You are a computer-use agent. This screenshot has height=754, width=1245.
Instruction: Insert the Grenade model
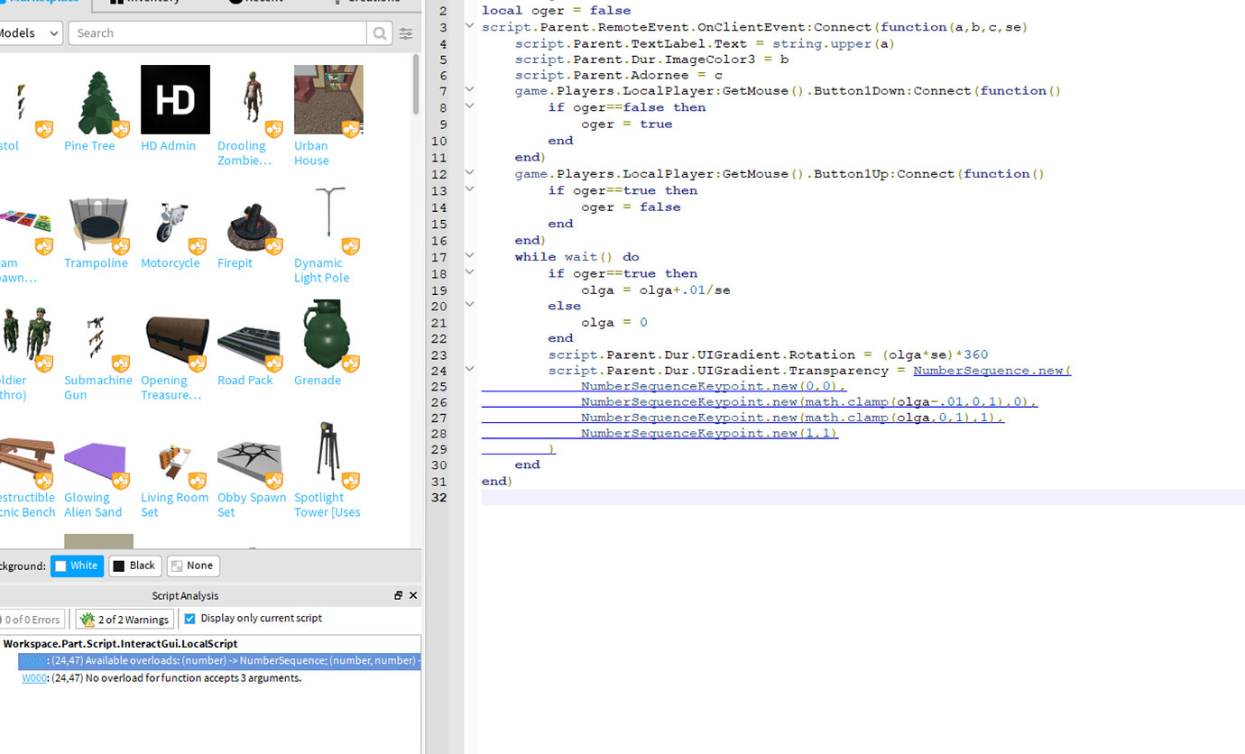pyautogui.click(x=328, y=334)
